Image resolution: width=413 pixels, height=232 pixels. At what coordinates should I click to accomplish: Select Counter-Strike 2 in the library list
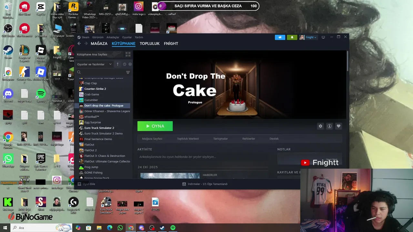[x=95, y=89]
